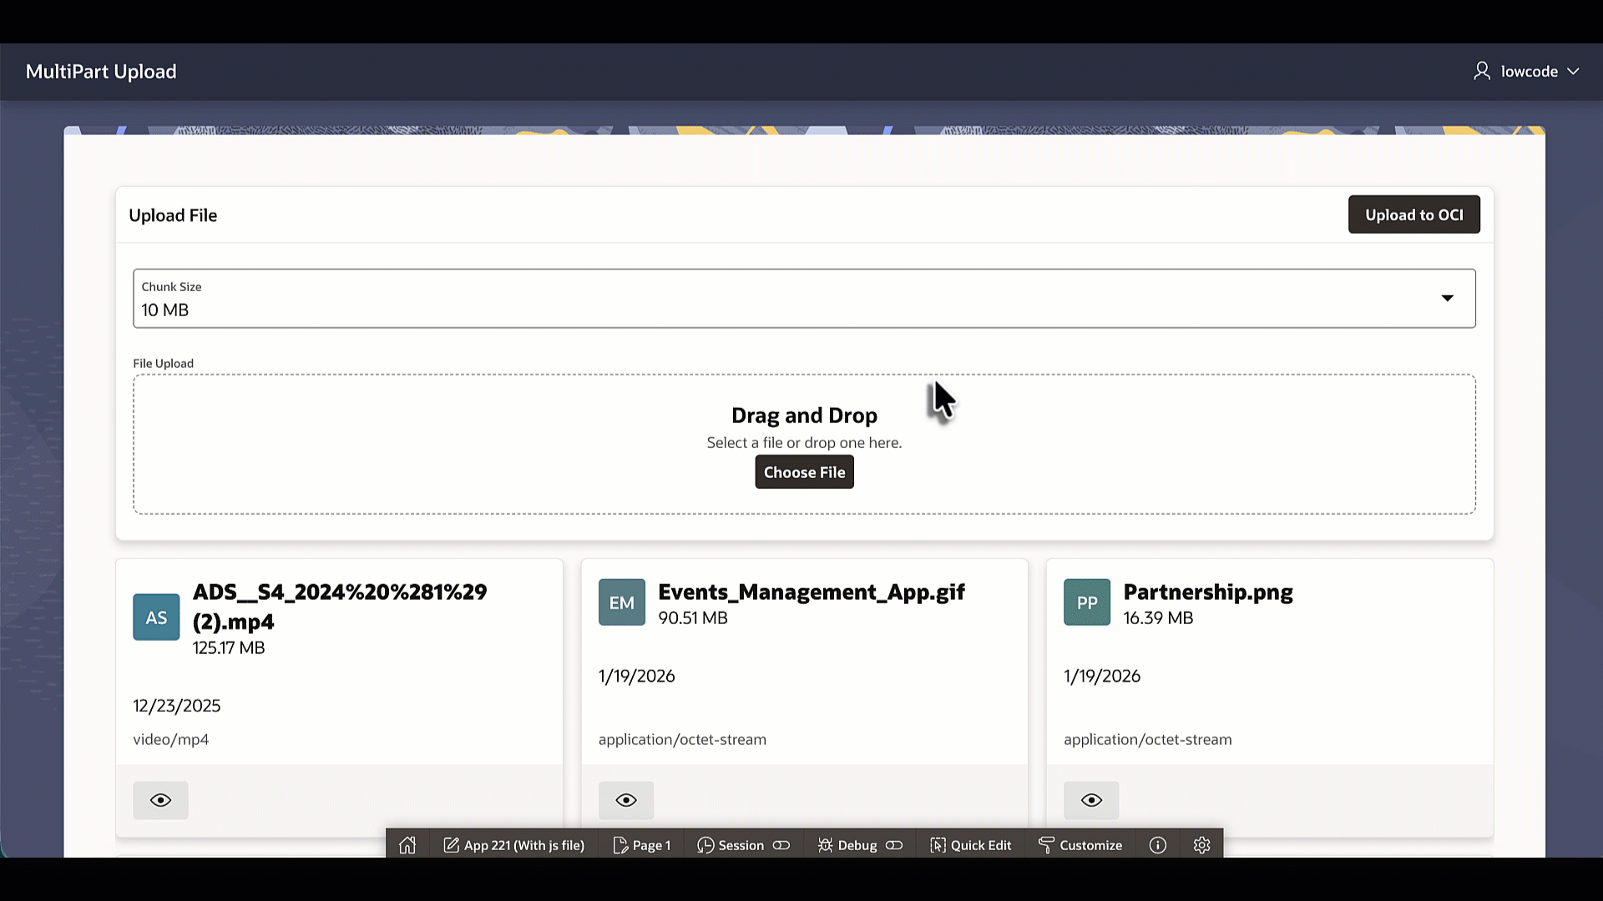Expand the Chunk Size dropdown arrow
Image resolution: width=1603 pixels, height=901 pixels.
[x=1447, y=298]
